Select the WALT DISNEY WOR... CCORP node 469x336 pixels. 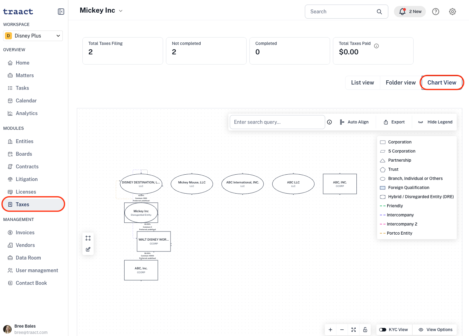pos(154,241)
